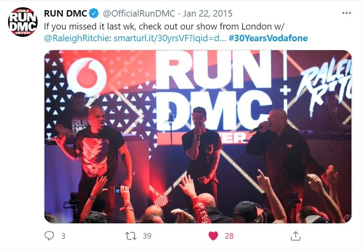
Task: Open the three-dot more options menu
Action: (x=346, y=13)
